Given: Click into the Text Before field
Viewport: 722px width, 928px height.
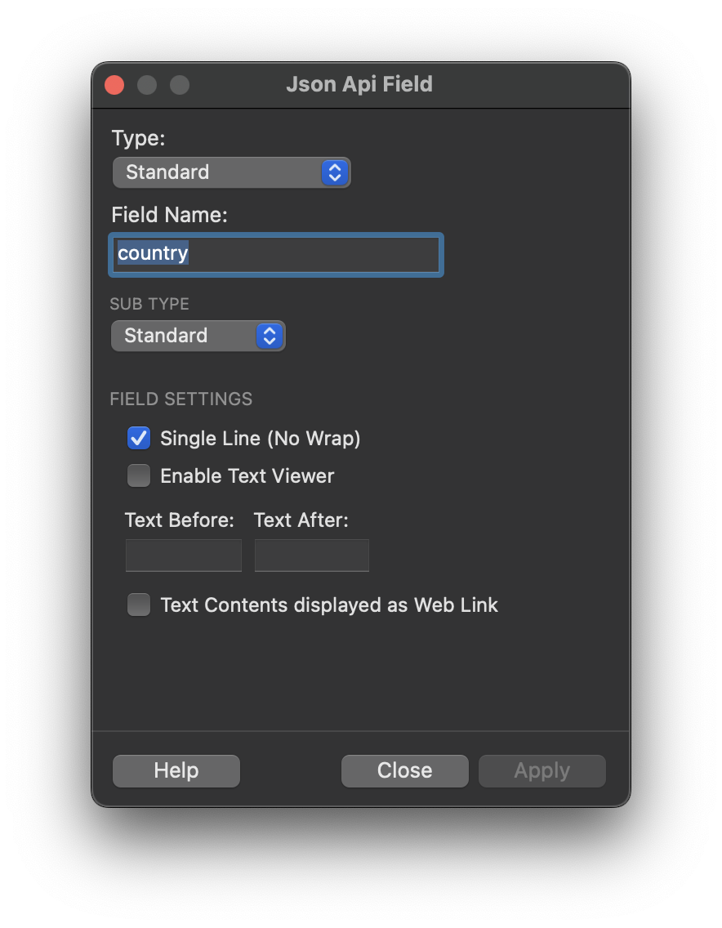Looking at the screenshot, I should tap(184, 555).
